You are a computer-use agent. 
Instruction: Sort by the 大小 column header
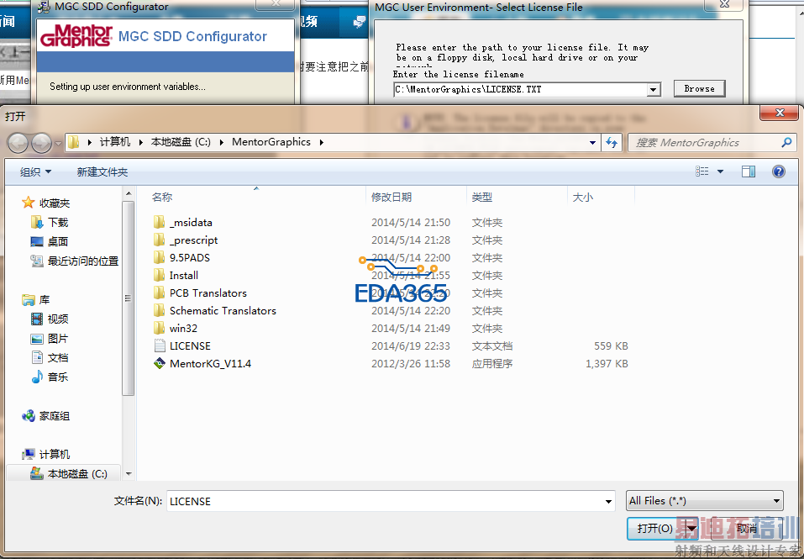[x=582, y=197]
